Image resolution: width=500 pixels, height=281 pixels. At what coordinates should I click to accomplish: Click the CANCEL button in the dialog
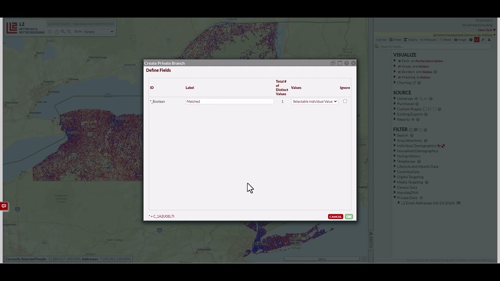pos(336,217)
